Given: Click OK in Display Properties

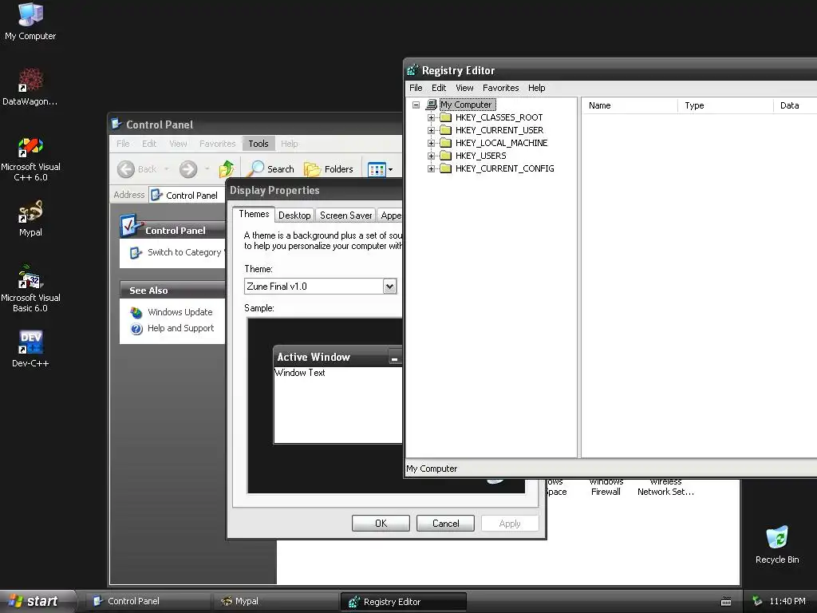Looking at the screenshot, I should pyautogui.click(x=381, y=524).
